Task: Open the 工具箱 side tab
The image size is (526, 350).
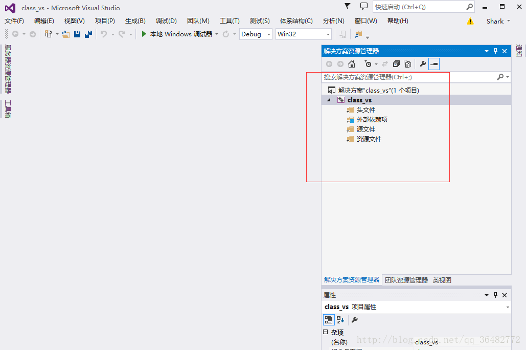Action: (x=7, y=109)
